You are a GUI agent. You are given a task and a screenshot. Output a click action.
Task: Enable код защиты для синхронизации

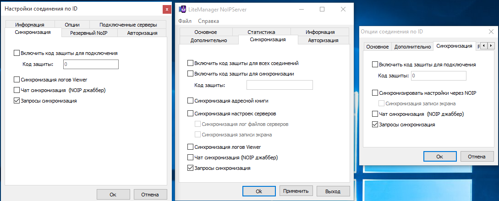(190, 73)
